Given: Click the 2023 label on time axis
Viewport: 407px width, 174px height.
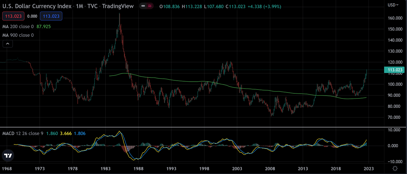Looking at the screenshot, I should [369, 169].
